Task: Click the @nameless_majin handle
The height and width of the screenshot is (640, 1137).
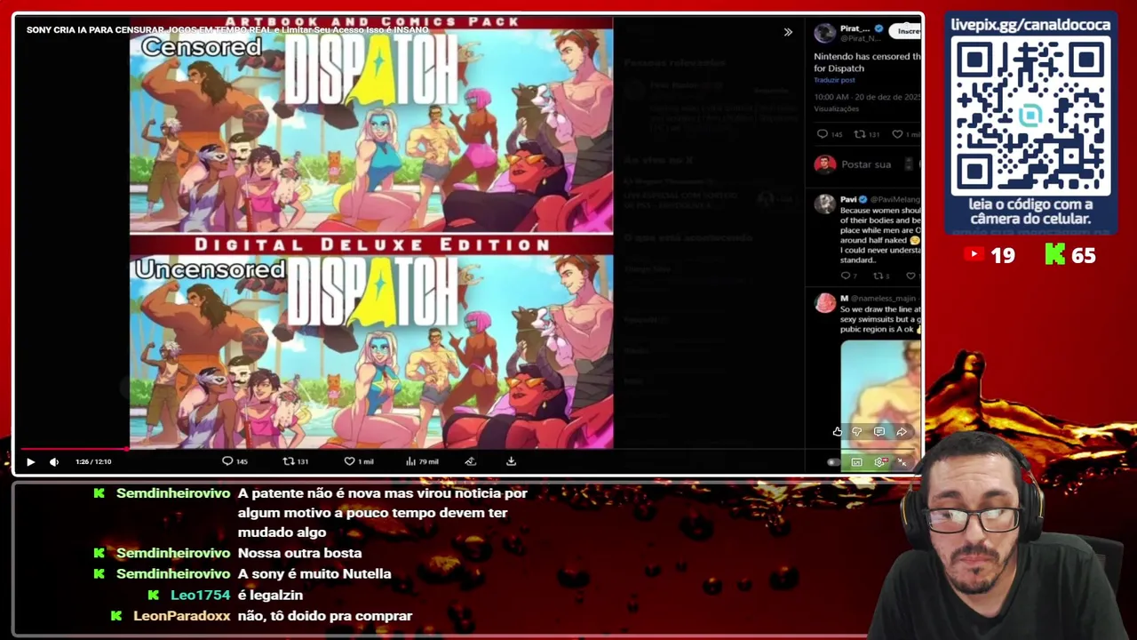Action: click(x=884, y=299)
